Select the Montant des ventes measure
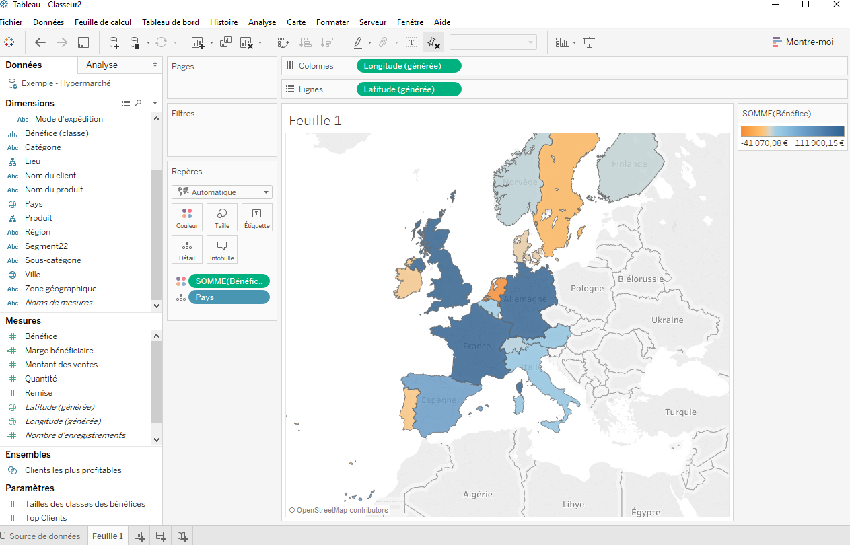Image resolution: width=850 pixels, height=545 pixels. [61, 365]
